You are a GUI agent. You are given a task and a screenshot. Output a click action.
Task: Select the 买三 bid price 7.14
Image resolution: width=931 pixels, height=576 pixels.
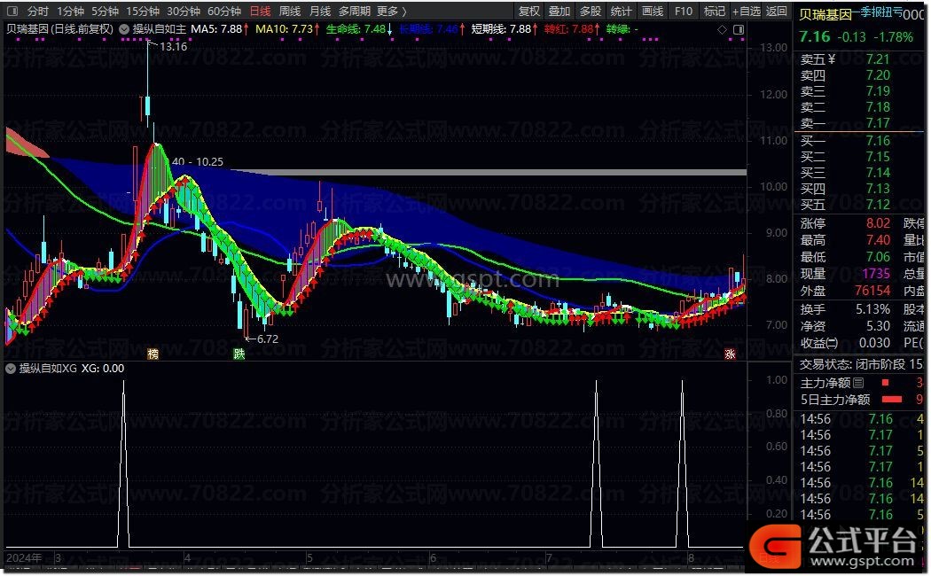pos(878,173)
